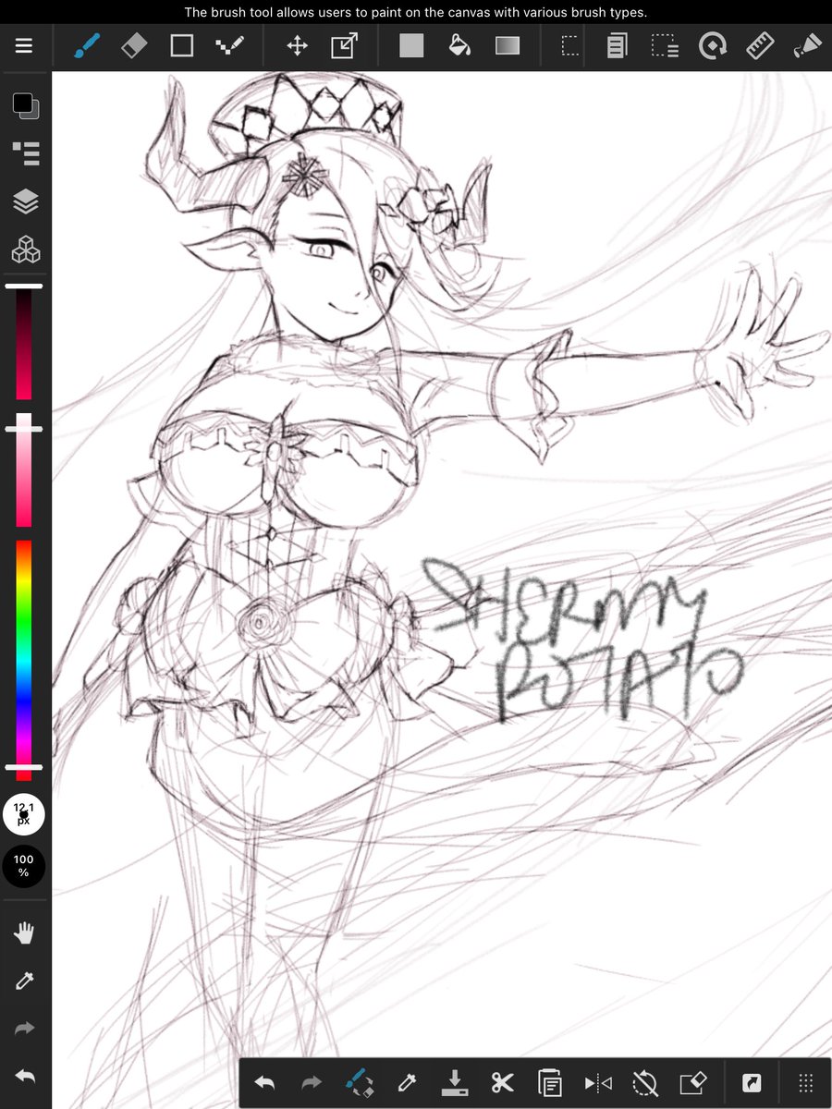The width and height of the screenshot is (832, 1109).
Task: Select the gray Fill rectangle tool
Action: coord(411,45)
